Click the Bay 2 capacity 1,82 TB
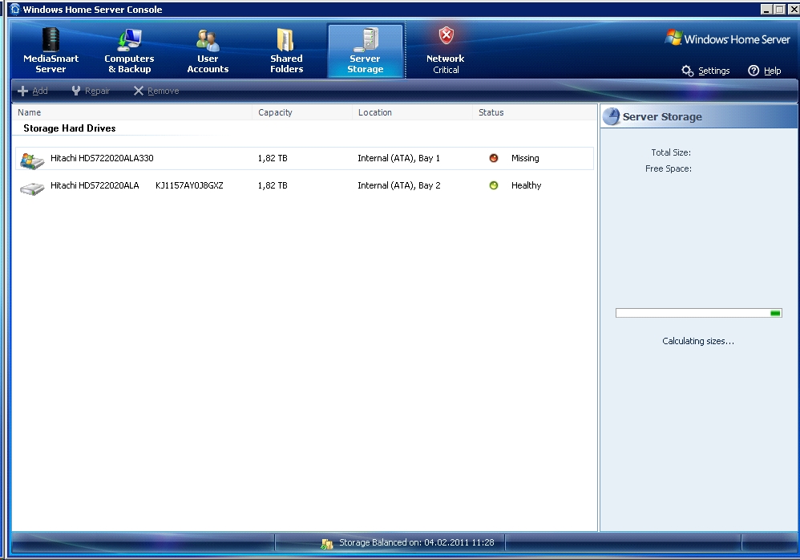 coord(273,185)
